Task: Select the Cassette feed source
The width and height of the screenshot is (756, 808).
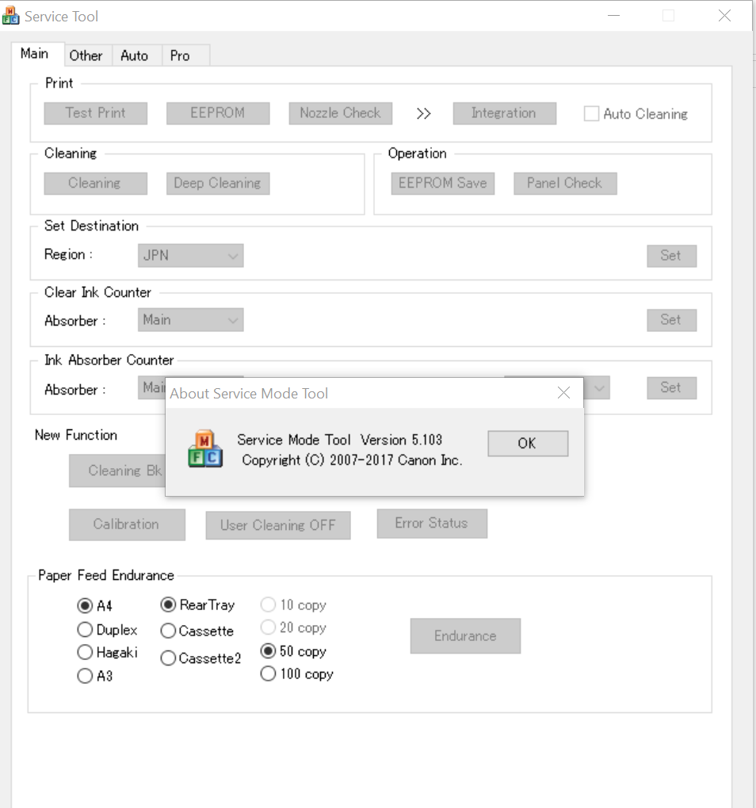Action: [168, 631]
